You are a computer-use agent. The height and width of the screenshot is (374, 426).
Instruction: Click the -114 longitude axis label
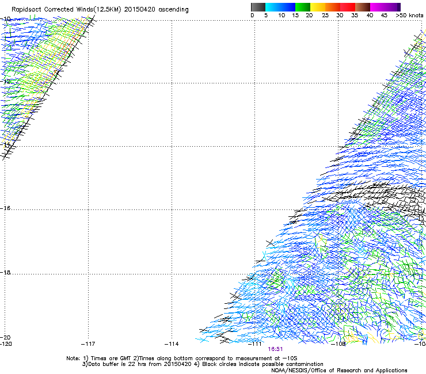click(172, 344)
